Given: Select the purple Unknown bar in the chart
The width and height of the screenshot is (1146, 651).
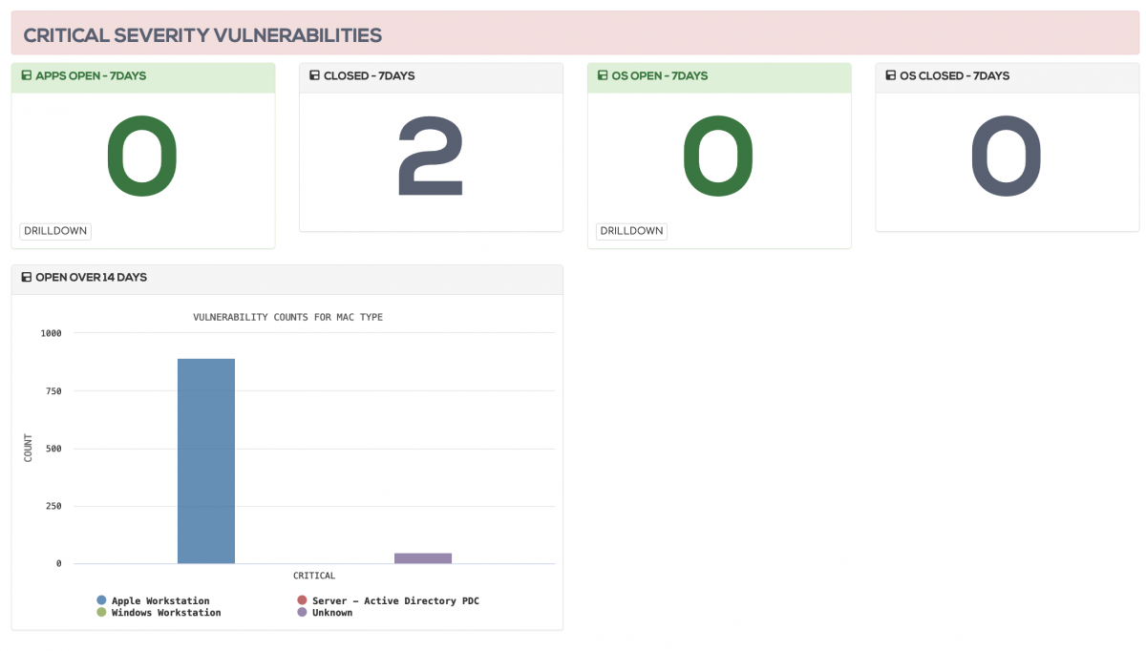Looking at the screenshot, I should point(423,557).
